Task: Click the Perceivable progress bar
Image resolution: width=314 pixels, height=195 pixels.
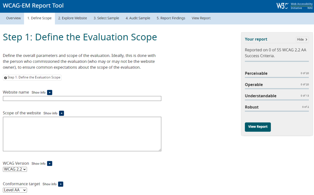Action: [277, 77]
